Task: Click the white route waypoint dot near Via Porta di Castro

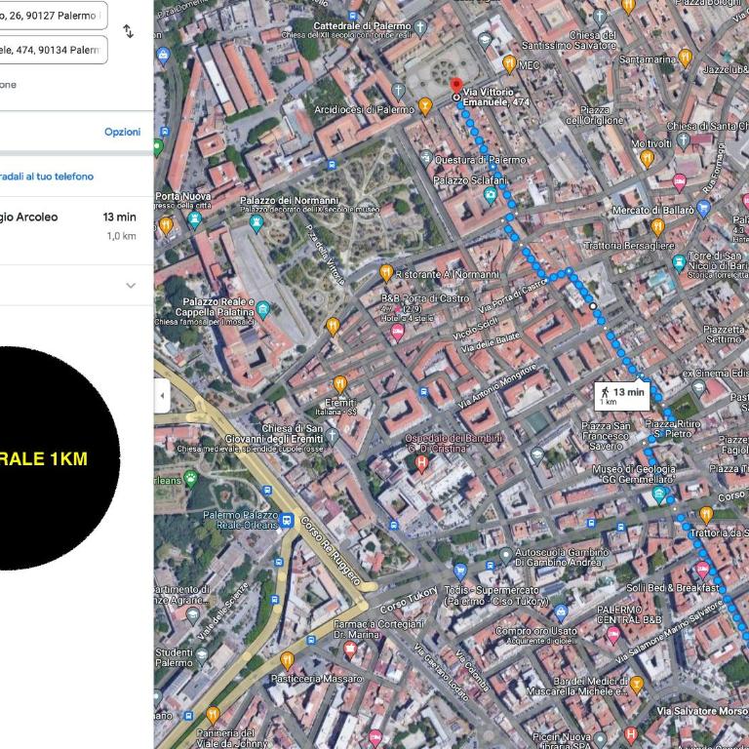Action: [x=593, y=305]
